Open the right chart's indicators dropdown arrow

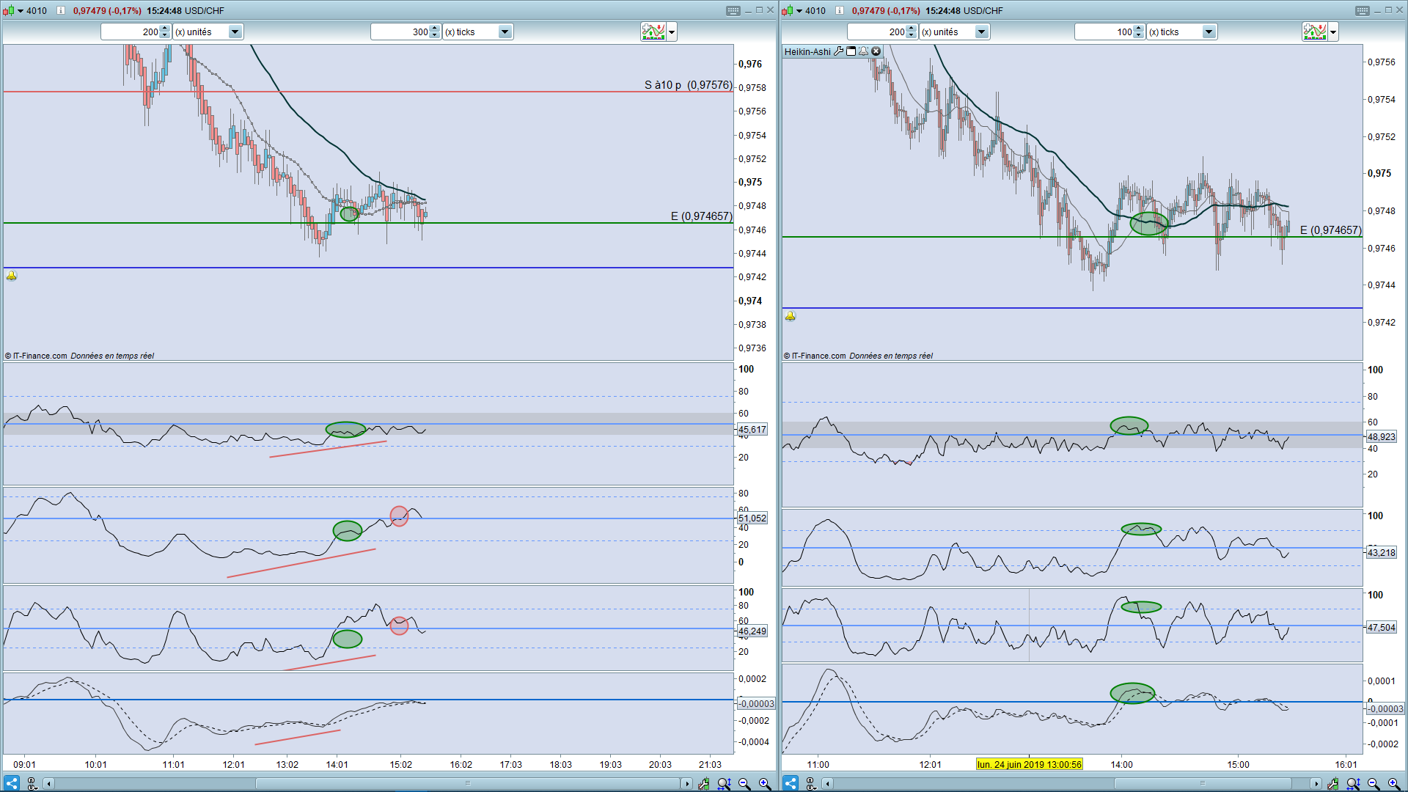coord(1333,32)
